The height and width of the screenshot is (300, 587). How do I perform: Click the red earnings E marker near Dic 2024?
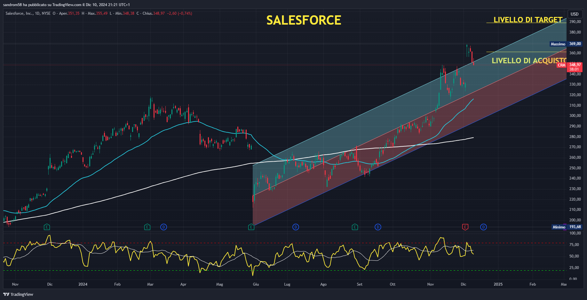[465, 227]
